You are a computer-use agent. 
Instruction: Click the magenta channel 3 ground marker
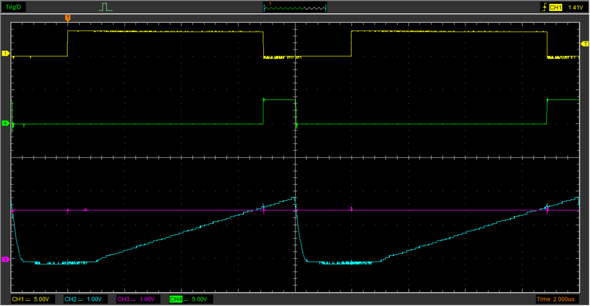(x=6, y=260)
